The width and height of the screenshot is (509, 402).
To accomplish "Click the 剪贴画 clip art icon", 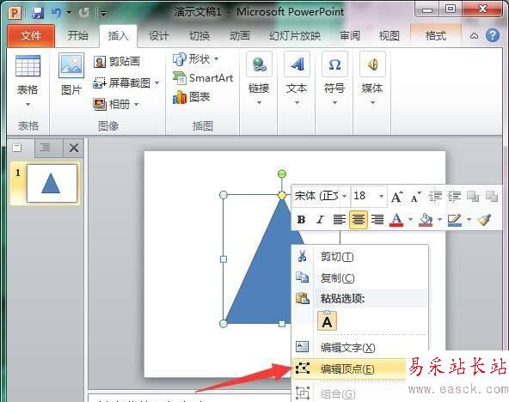I will click(100, 62).
